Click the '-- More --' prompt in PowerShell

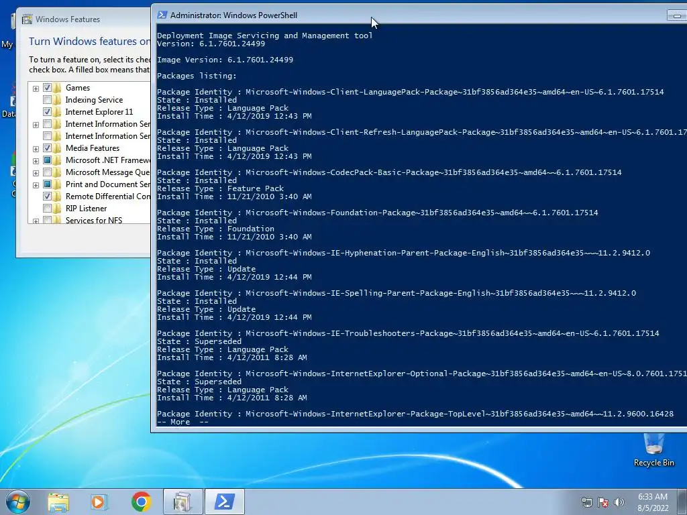[x=182, y=422]
